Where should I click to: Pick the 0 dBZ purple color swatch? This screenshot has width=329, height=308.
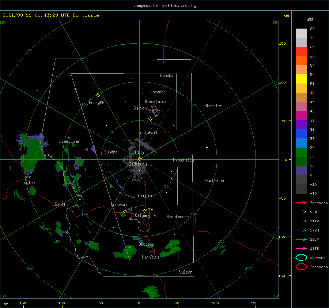301,171
